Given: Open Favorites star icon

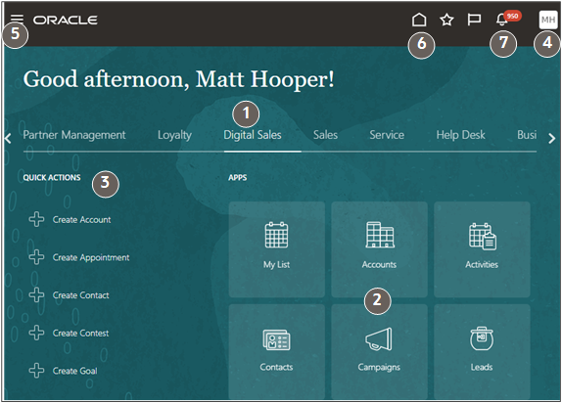Looking at the screenshot, I should pos(446,20).
